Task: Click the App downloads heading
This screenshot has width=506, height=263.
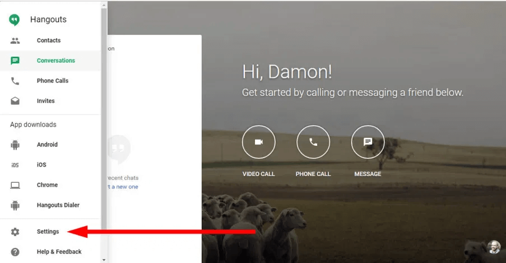Action: point(33,124)
